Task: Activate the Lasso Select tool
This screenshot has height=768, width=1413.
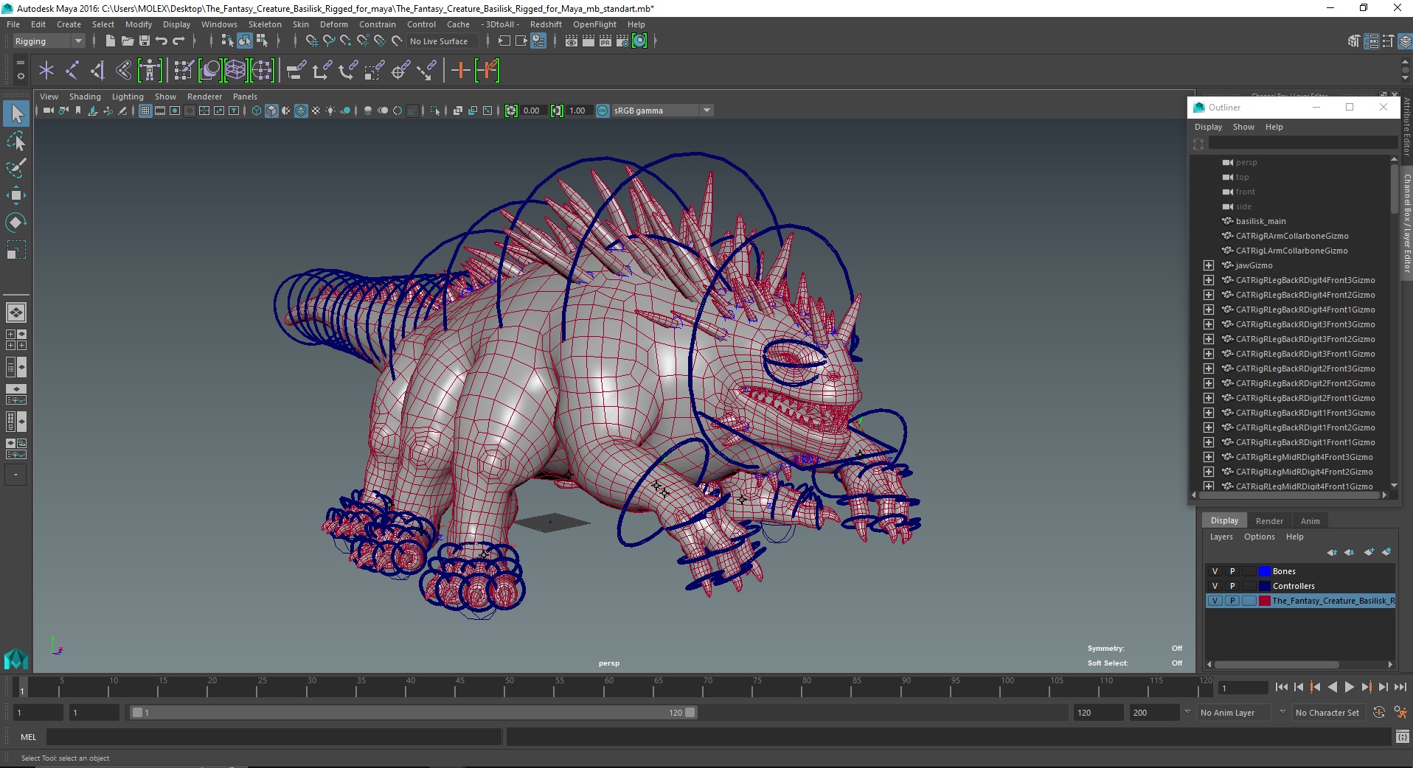Action: [x=16, y=141]
